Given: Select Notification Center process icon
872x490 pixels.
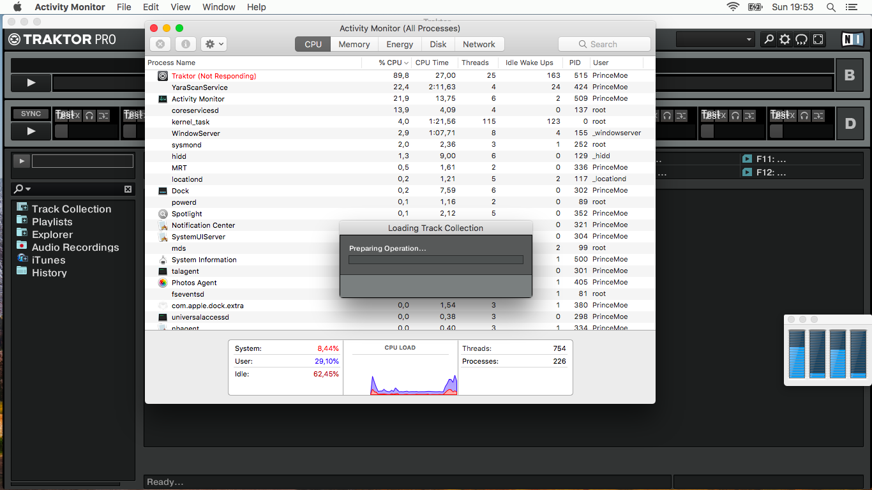Looking at the screenshot, I should (x=163, y=225).
